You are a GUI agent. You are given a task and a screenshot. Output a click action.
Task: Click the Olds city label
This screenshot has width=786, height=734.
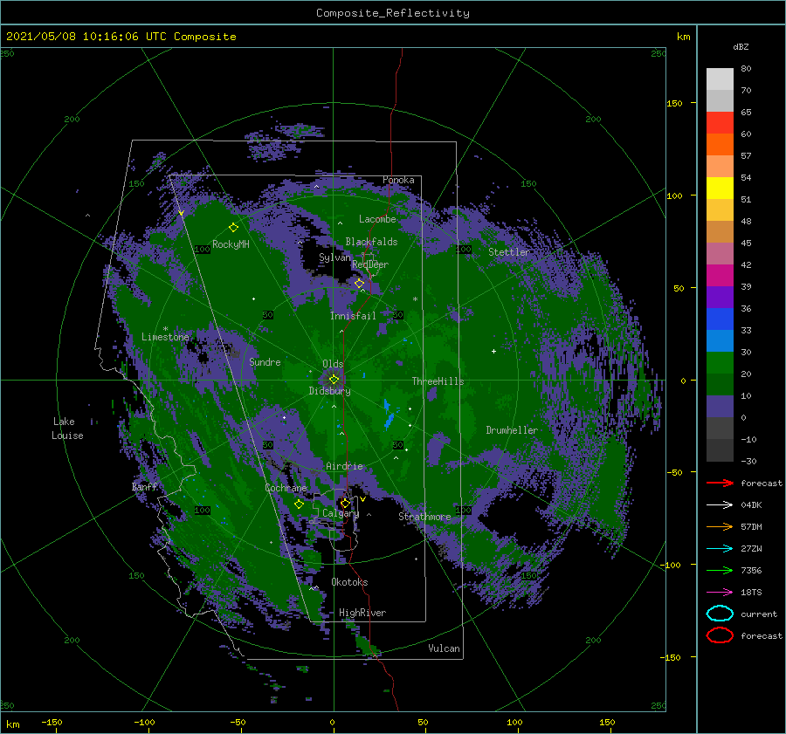[x=333, y=364]
